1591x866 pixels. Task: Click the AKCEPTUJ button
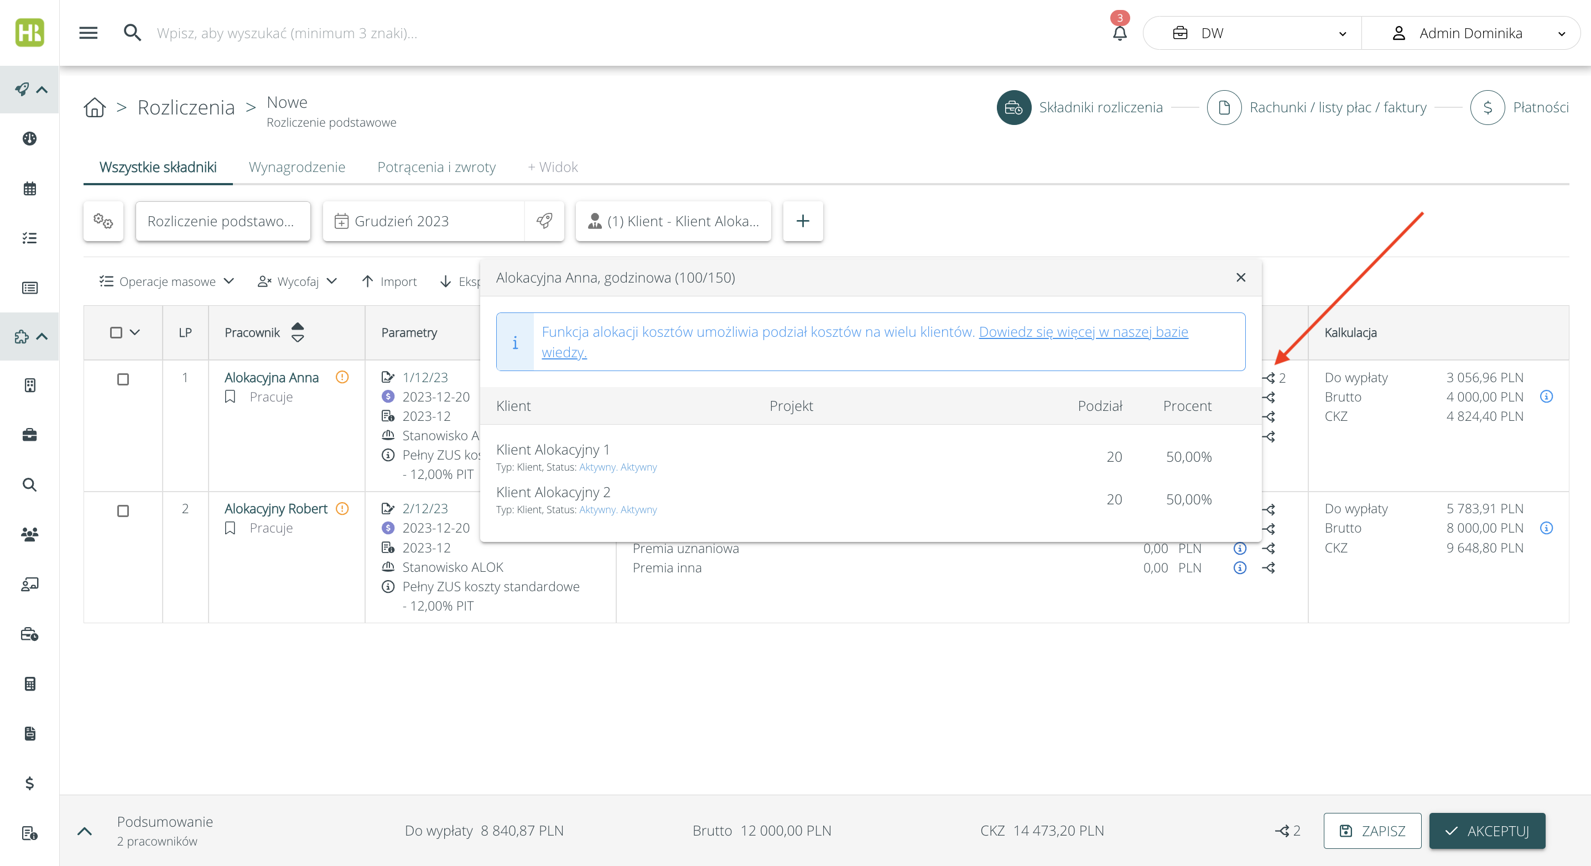1486,831
